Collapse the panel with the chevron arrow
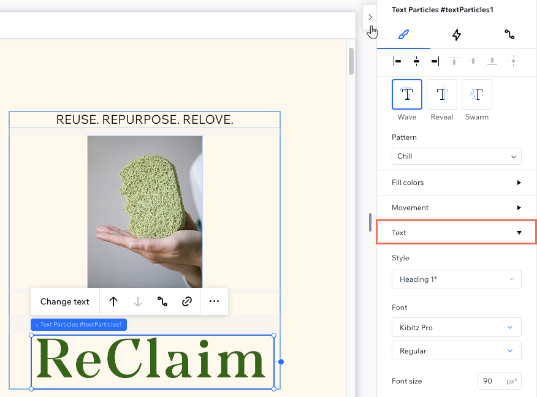This screenshot has height=397, width=537. pyautogui.click(x=370, y=17)
